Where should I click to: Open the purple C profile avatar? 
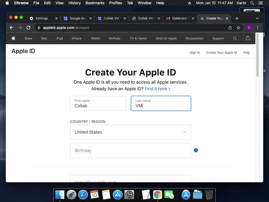pyautogui.click(x=249, y=28)
